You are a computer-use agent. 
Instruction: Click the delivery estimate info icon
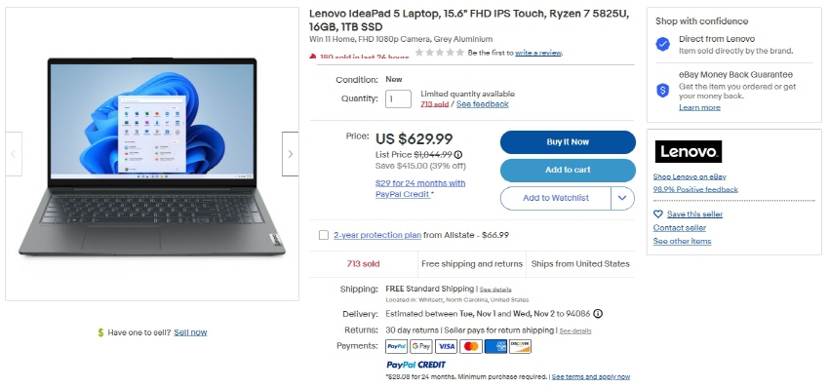coord(598,314)
